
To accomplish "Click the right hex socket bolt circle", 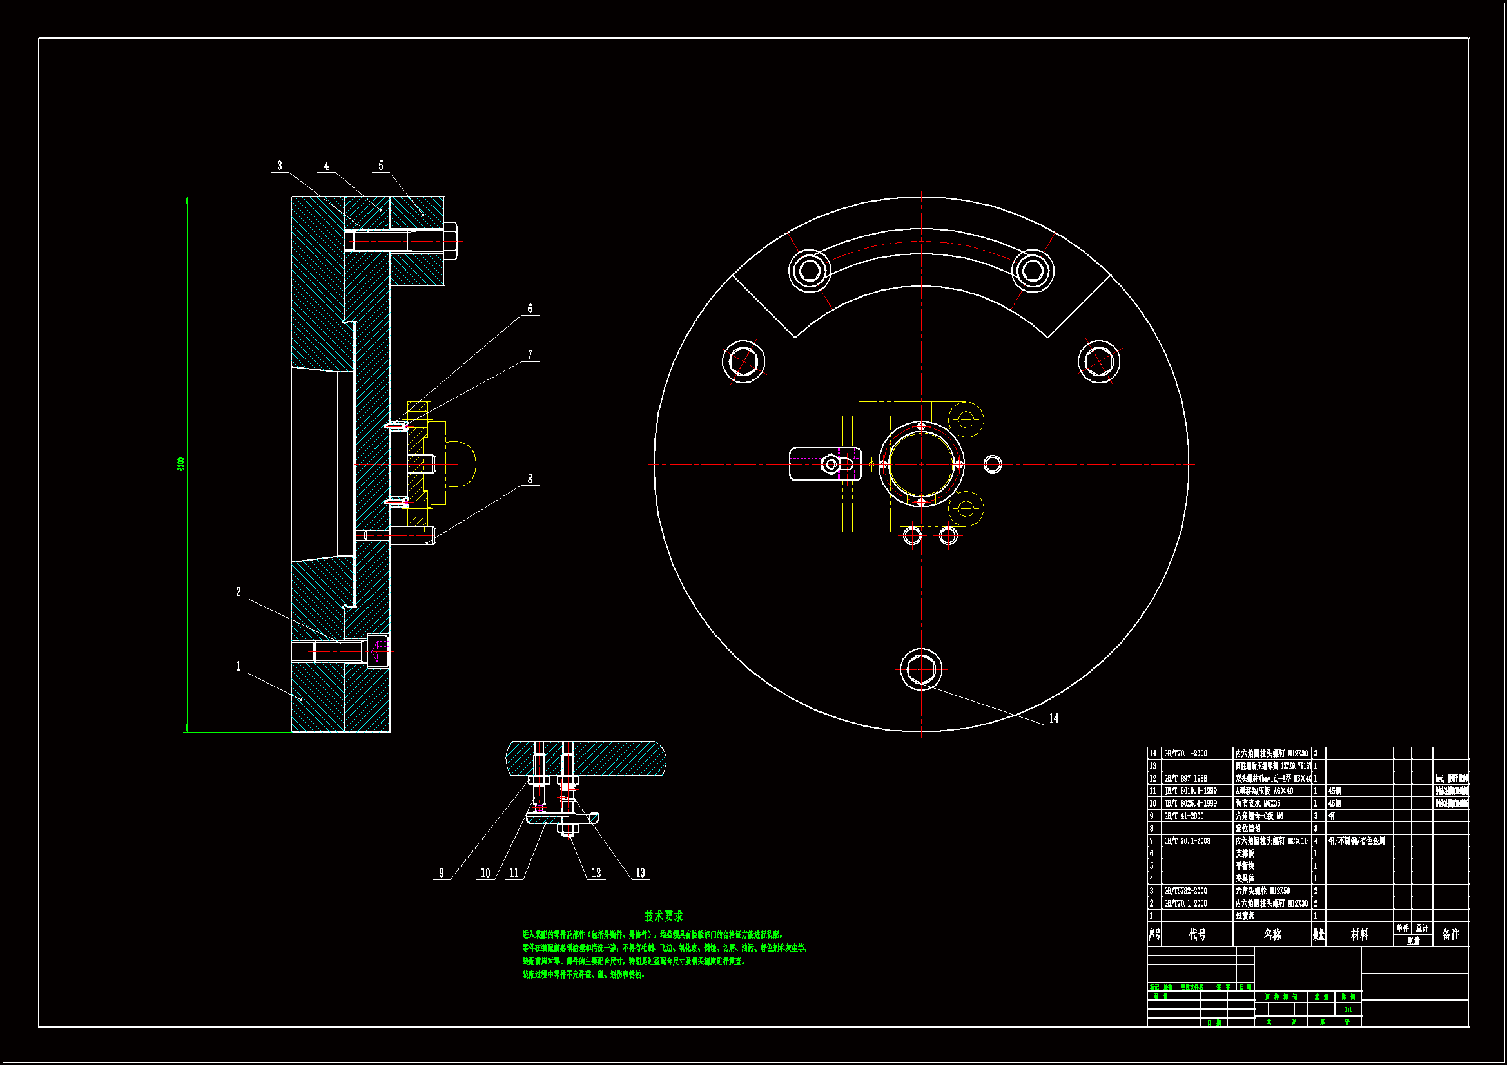I will click(x=1099, y=361).
